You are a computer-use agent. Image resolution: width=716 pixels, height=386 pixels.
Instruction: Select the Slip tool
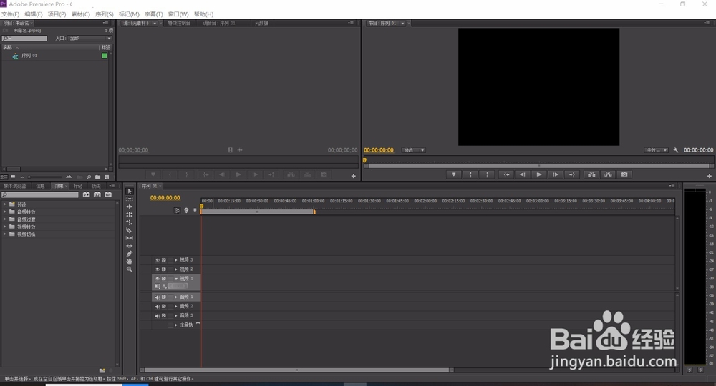click(130, 238)
